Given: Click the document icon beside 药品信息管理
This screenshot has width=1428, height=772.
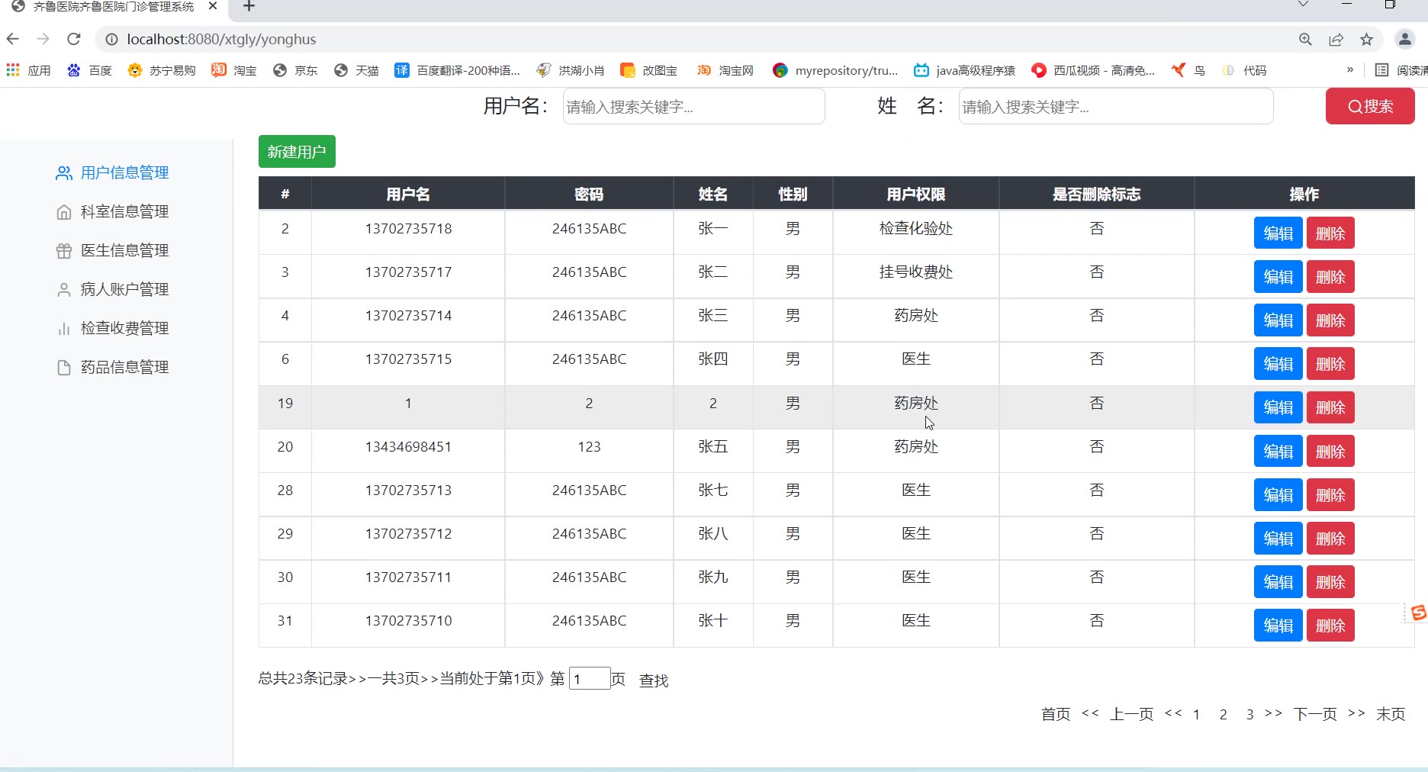Looking at the screenshot, I should click(64, 368).
